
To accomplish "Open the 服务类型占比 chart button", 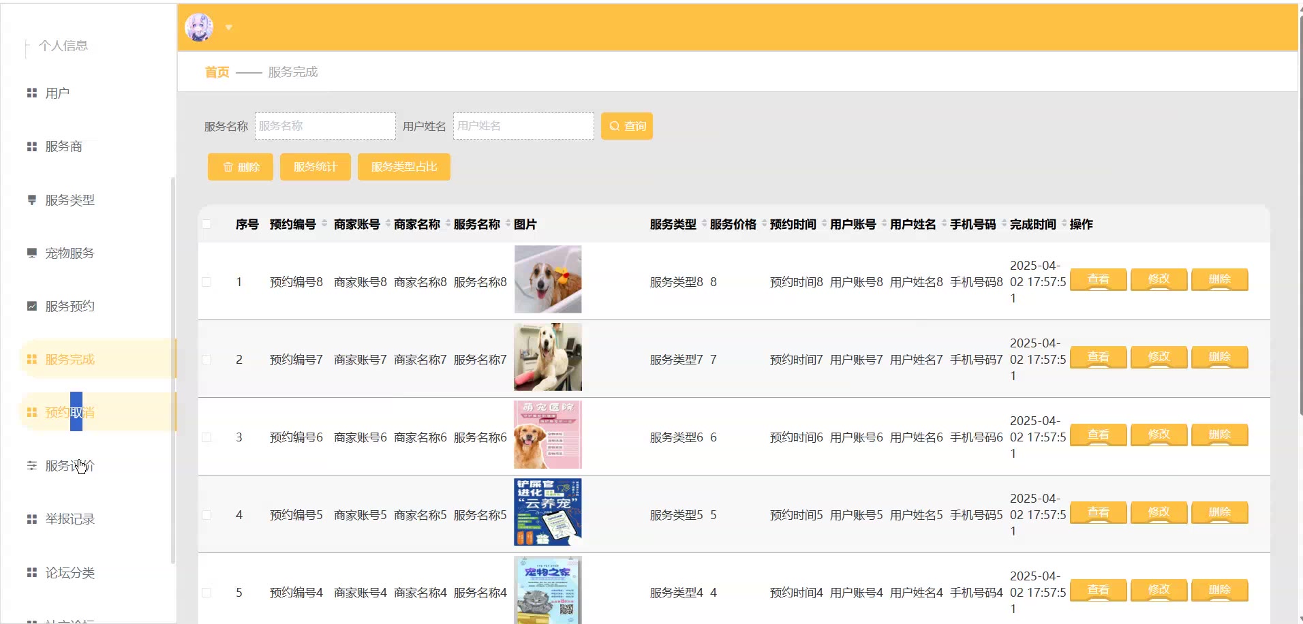I will point(403,167).
